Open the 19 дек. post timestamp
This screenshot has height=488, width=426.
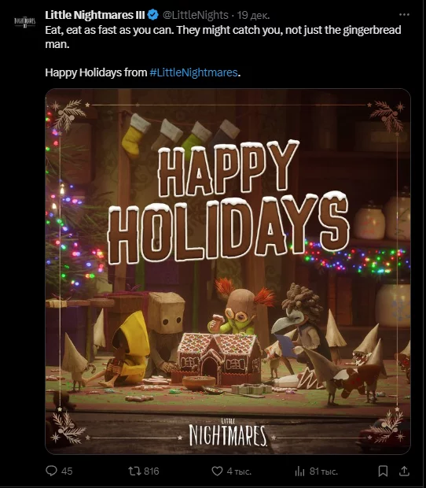[253, 15]
